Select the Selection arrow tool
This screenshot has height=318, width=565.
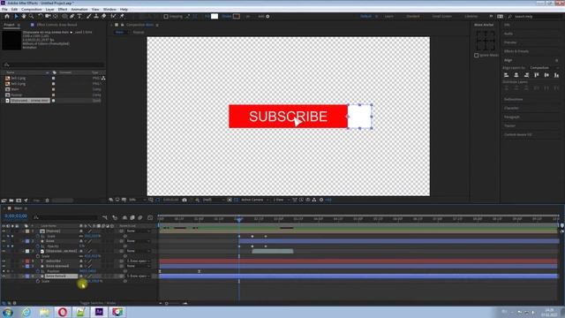(x=16, y=16)
